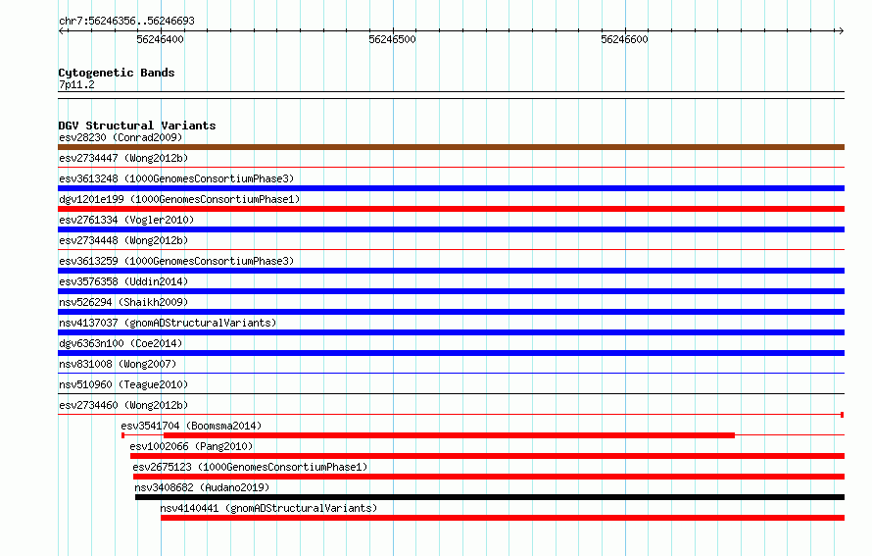The height and width of the screenshot is (556, 872).
Task: Select the 7p11.2 band label
Action: point(76,84)
